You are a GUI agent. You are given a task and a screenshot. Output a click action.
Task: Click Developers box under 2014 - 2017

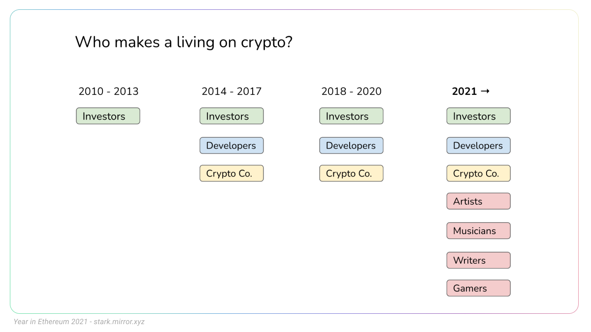[231, 146]
